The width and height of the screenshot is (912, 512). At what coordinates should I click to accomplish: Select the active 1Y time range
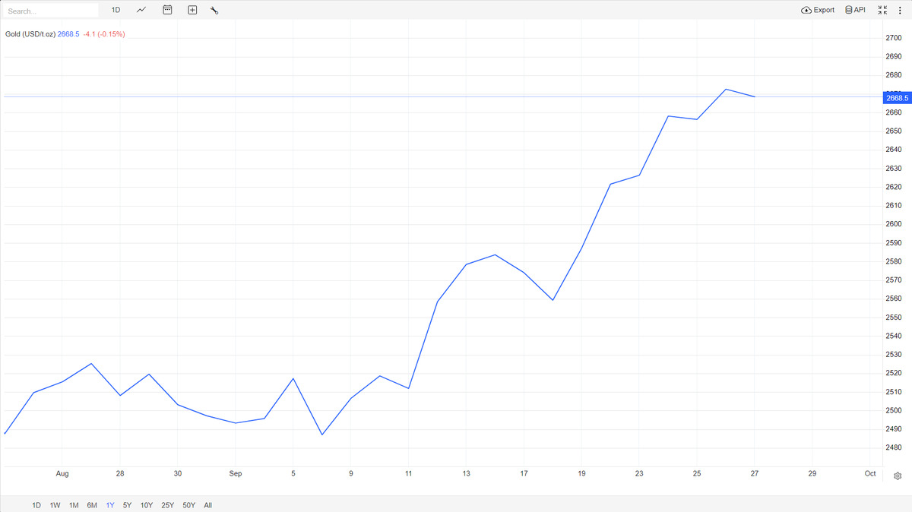tap(110, 505)
